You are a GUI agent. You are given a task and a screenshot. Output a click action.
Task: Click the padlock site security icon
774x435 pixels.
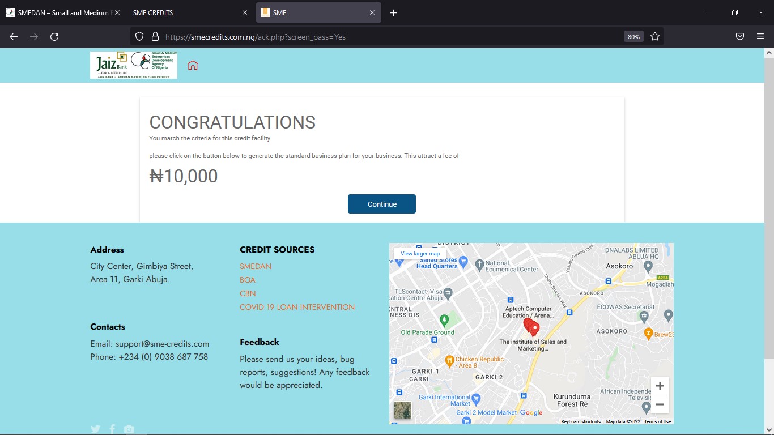[x=155, y=37]
